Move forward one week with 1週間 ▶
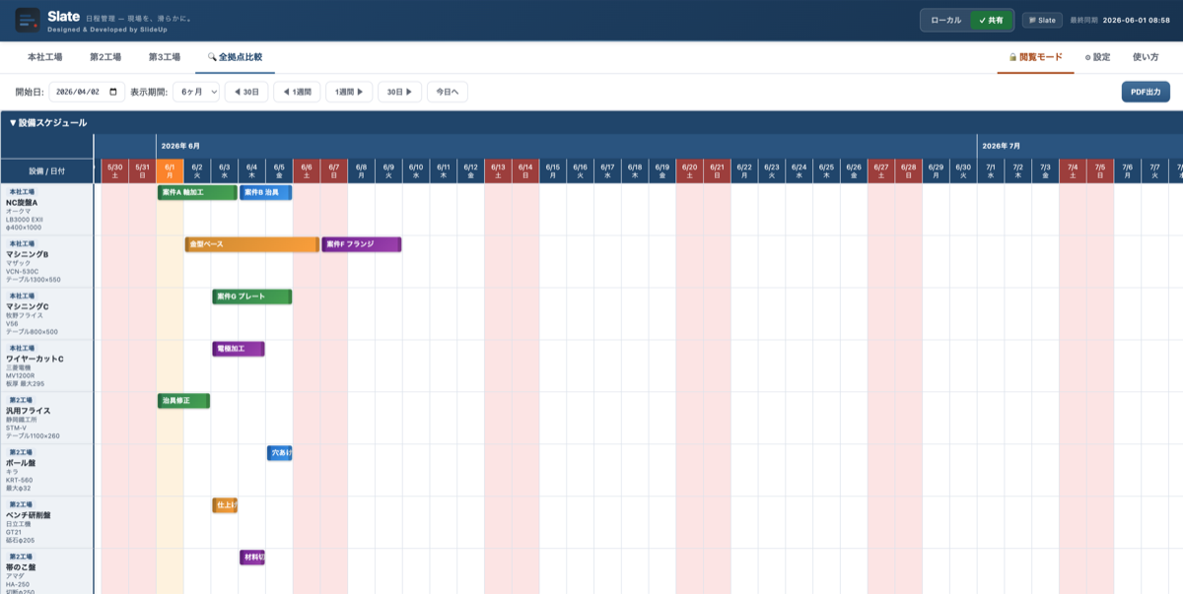Screen dimensions: 1183x594 (x=349, y=92)
